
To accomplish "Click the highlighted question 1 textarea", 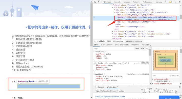I will (49, 86).
